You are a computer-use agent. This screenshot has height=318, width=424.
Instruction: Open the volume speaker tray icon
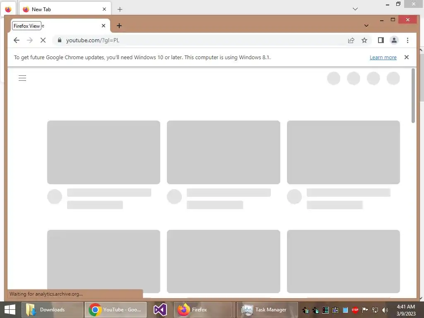(x=385, y=310)
